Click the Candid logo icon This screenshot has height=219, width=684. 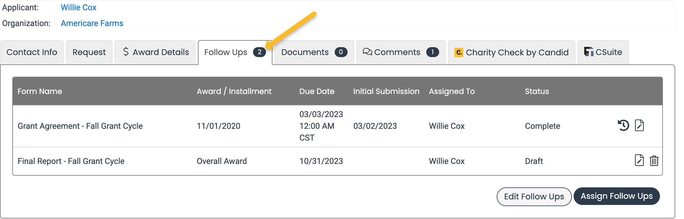pos(459,52)
